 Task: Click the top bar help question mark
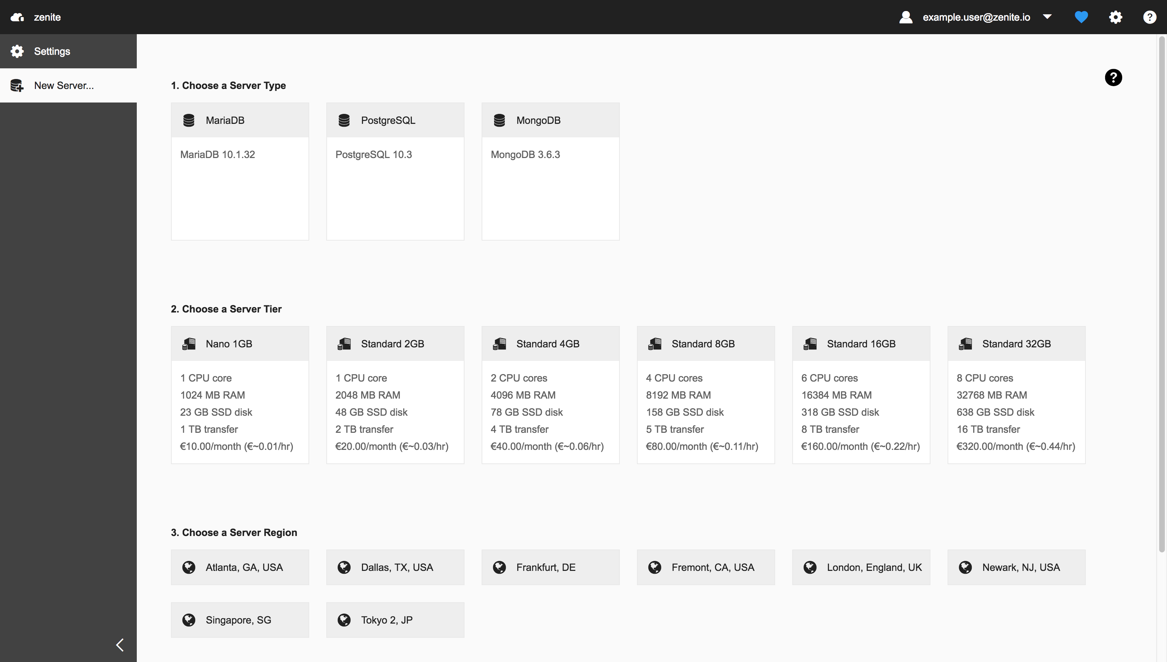[1149, 17]
